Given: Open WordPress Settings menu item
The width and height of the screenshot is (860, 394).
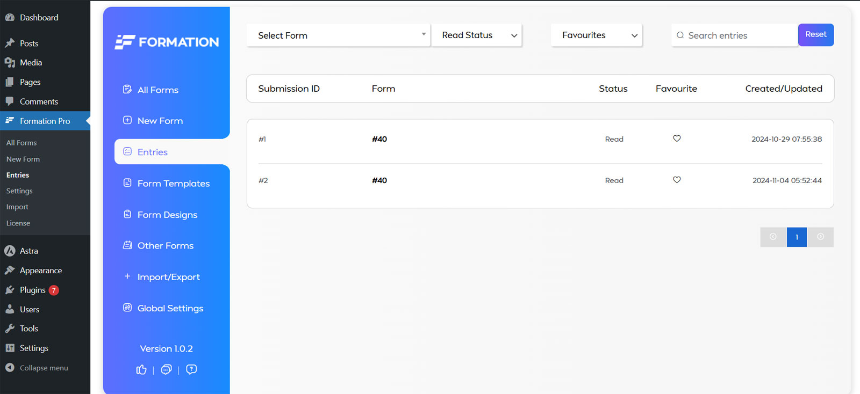Looking at the screenshot, I should [x=34, y=348].
